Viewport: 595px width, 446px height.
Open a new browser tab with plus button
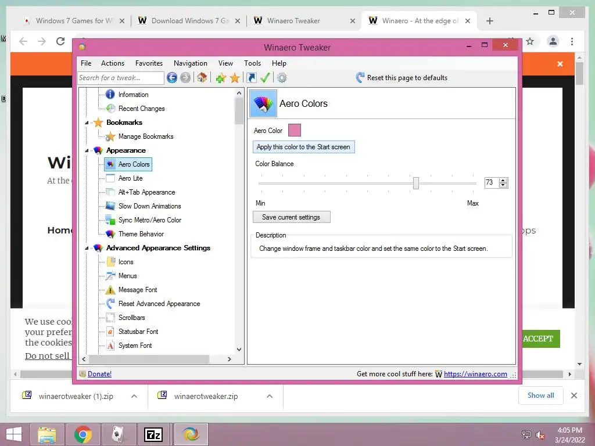(x=489, y=21)
